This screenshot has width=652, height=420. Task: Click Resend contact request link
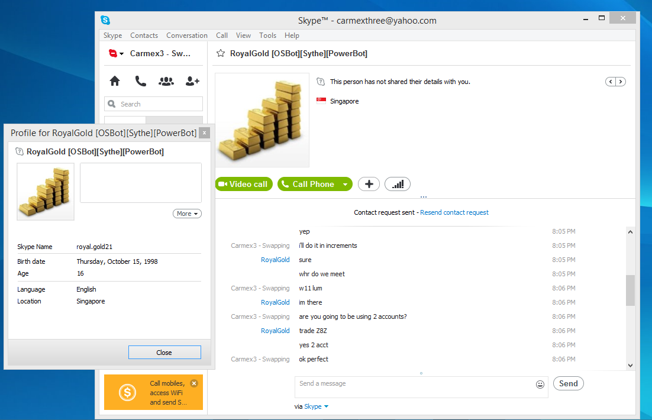(454, 212)
